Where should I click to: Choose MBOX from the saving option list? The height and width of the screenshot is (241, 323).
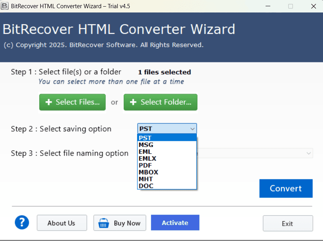click(x=167, y=172)
